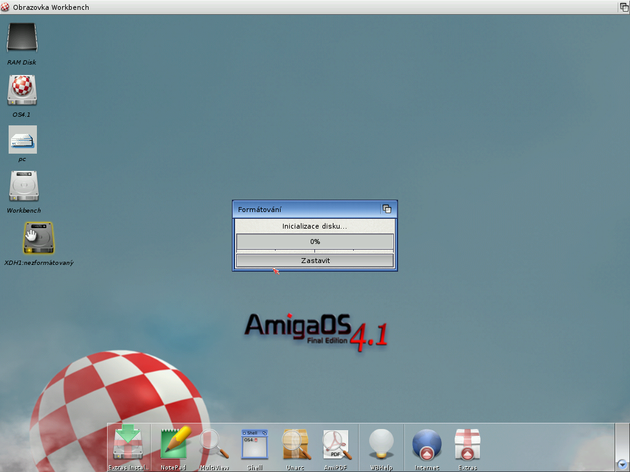Open WBHelp lightbulb in the dock

tap(381, 446)
